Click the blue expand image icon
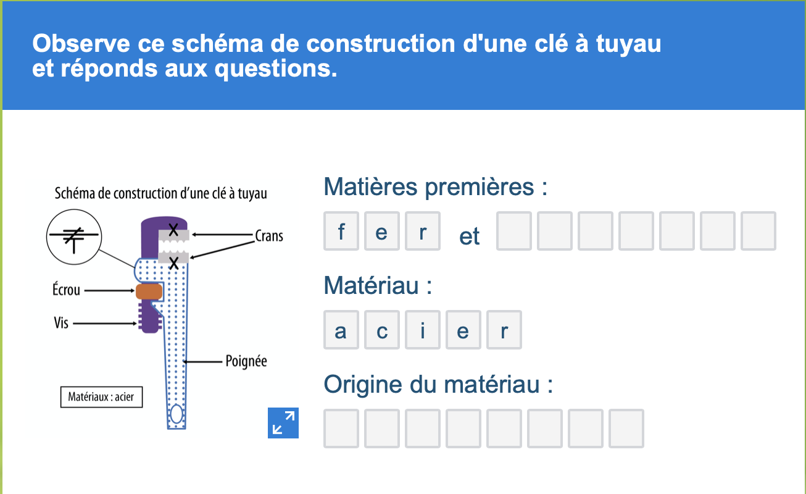Viewport: 806px width, 494px height. click(283, 423)
